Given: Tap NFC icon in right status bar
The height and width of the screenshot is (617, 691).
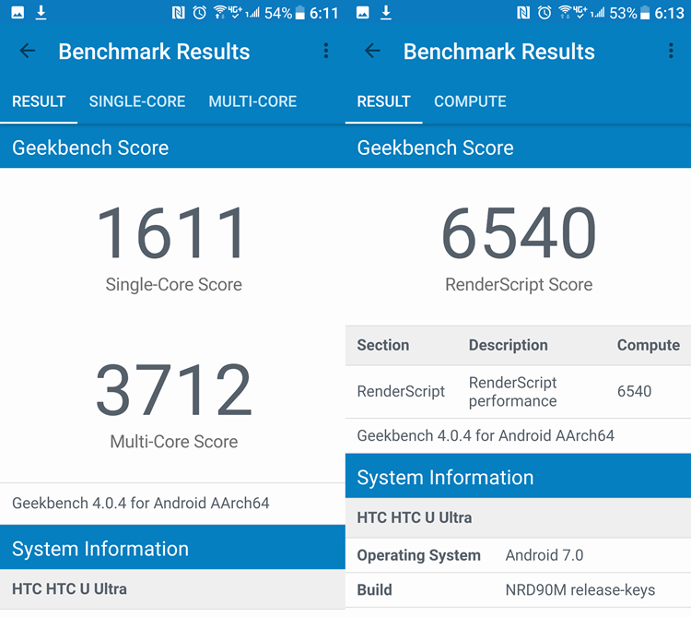Looking at the screenshot, I should [x=523, y=13].
